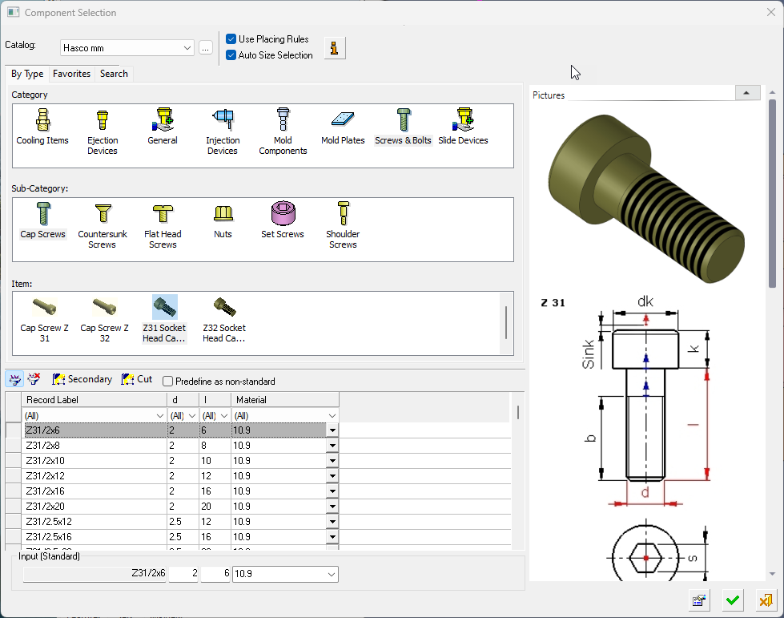Expand the Material column filter dropdown
The image size is (784, 618).
coord(332,416)
